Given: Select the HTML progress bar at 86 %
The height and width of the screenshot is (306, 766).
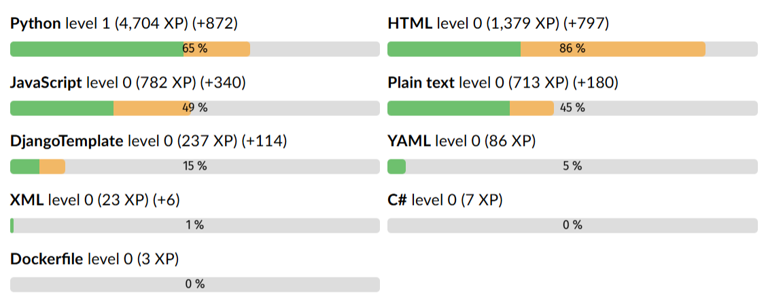Looking at the screenshot, I should click(x=572, y=49).
